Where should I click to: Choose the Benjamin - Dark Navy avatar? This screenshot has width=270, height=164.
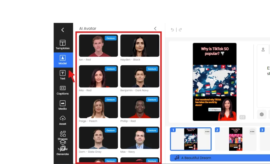140,76
